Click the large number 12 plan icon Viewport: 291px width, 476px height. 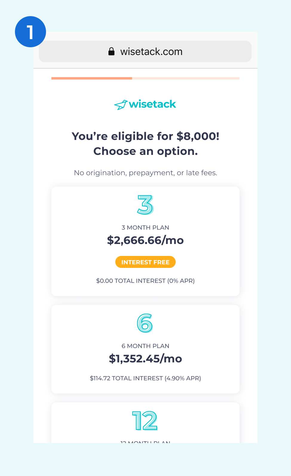(x=145, y=421)
